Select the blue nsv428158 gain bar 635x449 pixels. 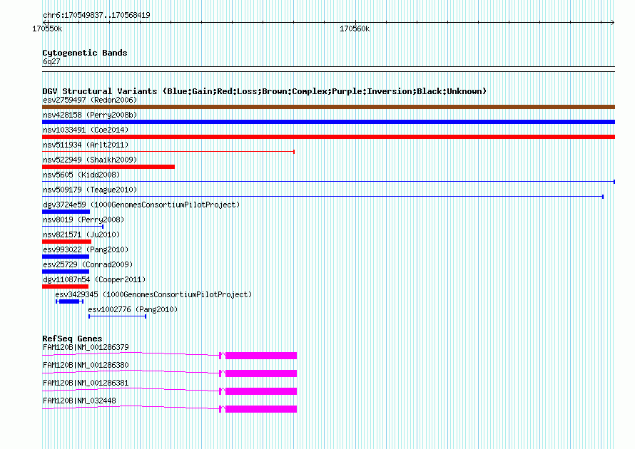pyautogui.click(x=328, y=122)
